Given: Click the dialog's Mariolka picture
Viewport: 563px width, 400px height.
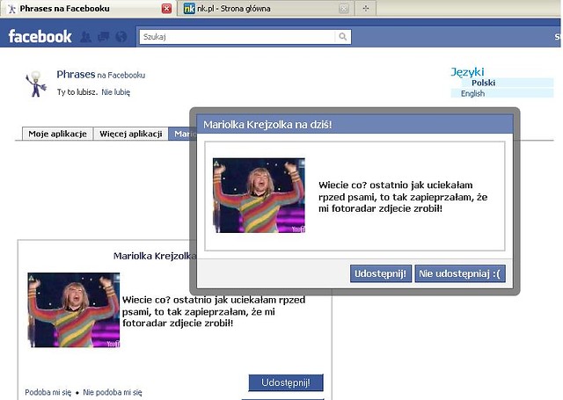Looking at the screenshot, I should tap(259, 195).
